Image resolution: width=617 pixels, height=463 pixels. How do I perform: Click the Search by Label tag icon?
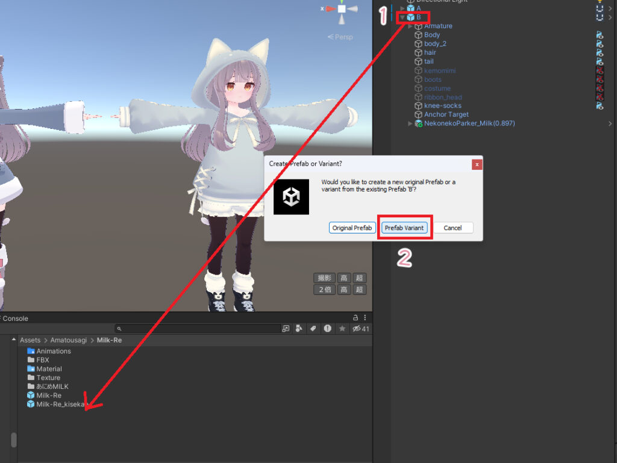(x=313, y=329)
